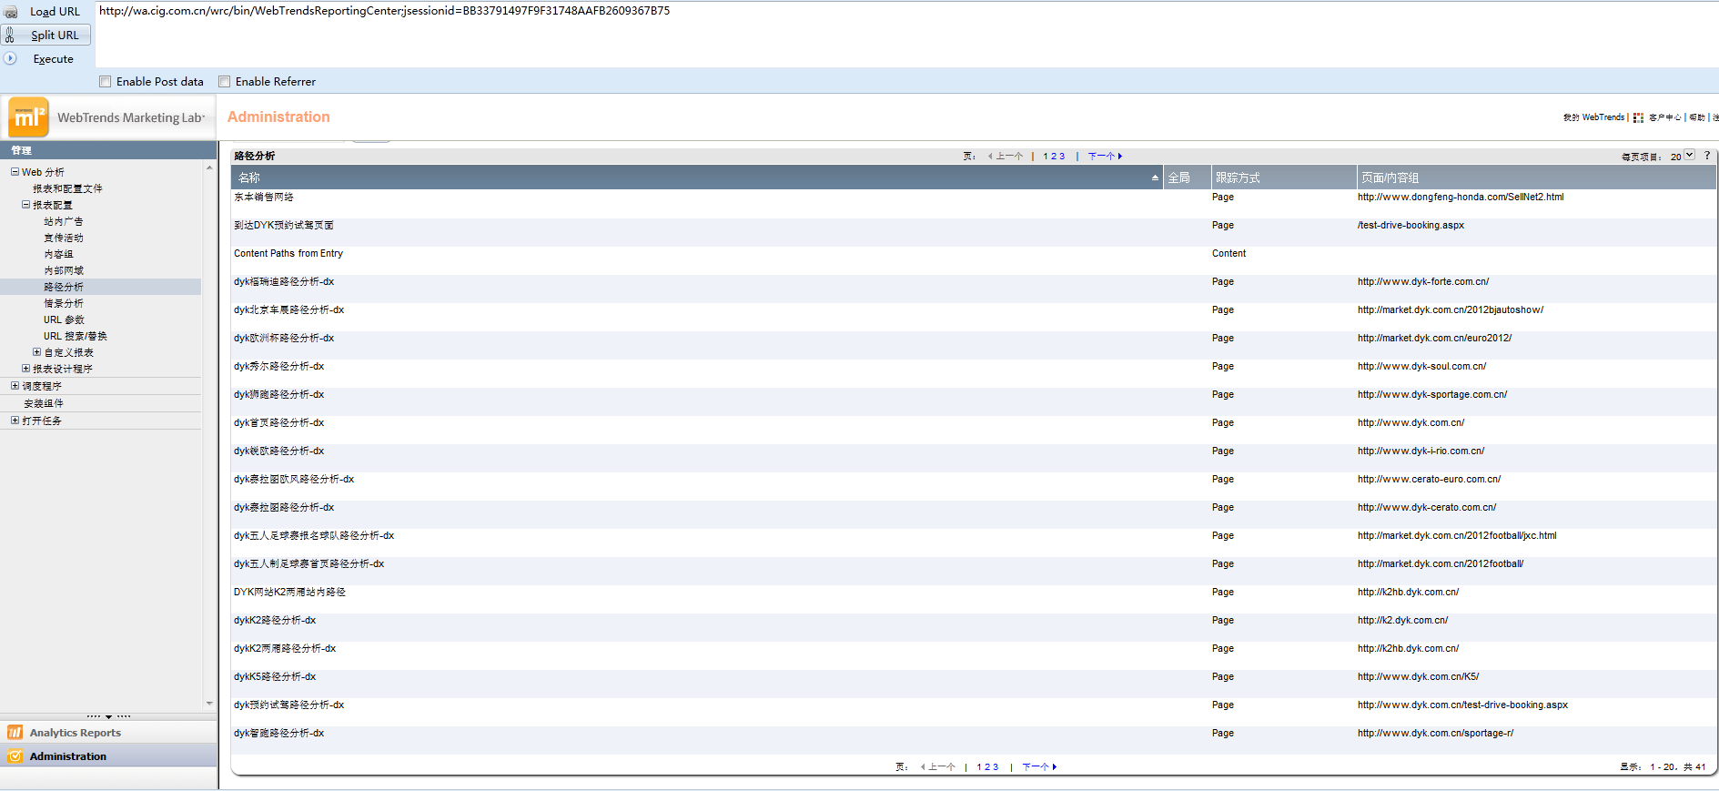Select 宣传活动 in the tree

63,238
